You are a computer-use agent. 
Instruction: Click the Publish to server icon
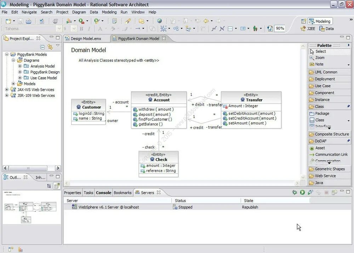(334, 192)
